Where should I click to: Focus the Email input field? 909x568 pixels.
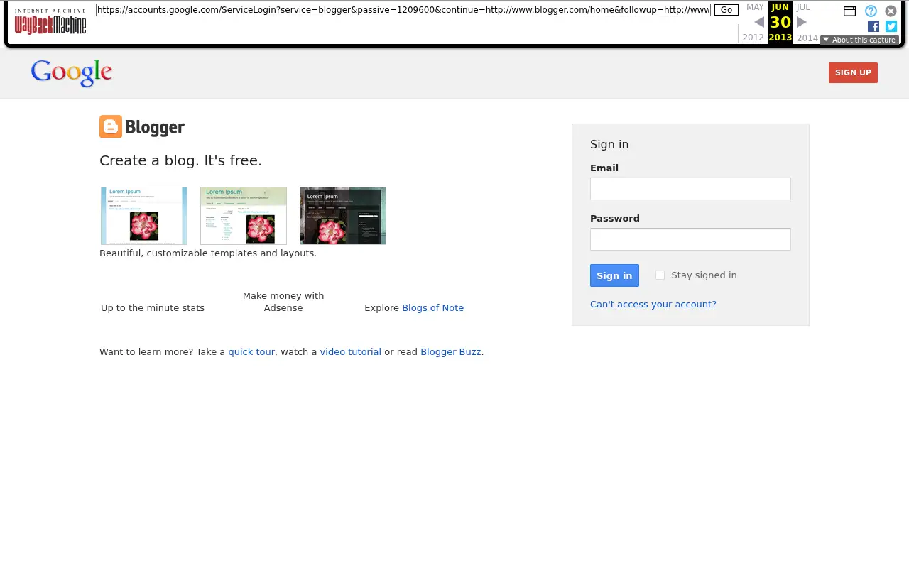click(690, 189)
